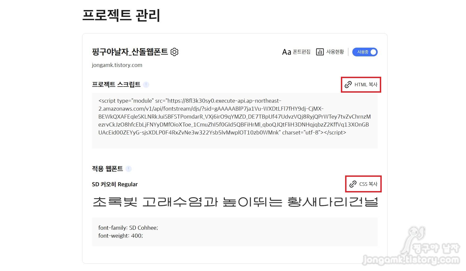The image size is (466, 271).
Task: Click the 프로젝트 스크립트 section heading
Action: [116, 85]
